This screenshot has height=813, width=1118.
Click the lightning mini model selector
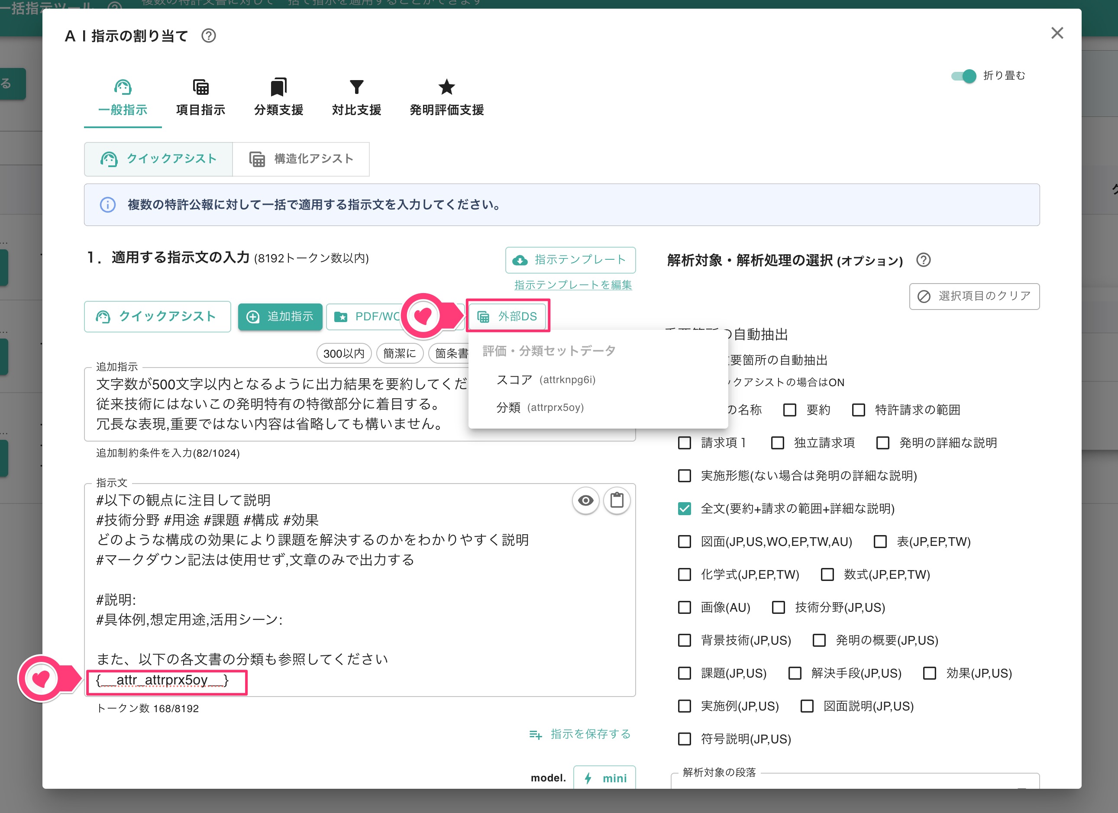pyautogui.click(x=605, y=778)
